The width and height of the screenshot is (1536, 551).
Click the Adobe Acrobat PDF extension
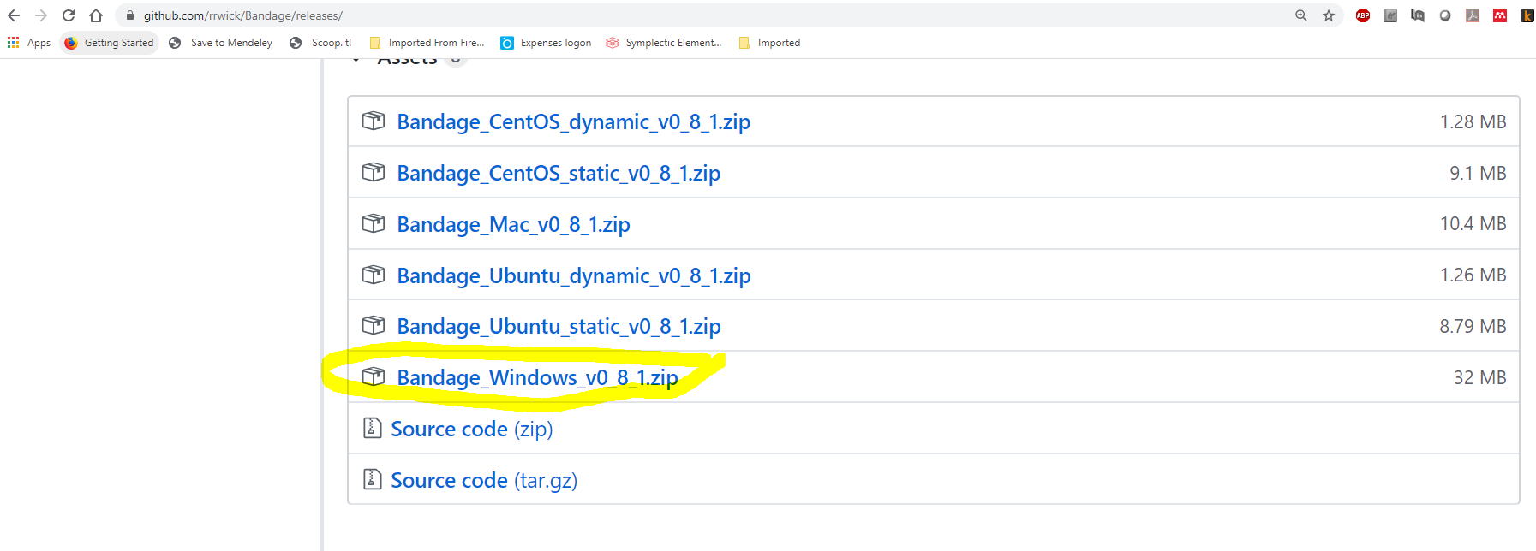coord(1473,15)
